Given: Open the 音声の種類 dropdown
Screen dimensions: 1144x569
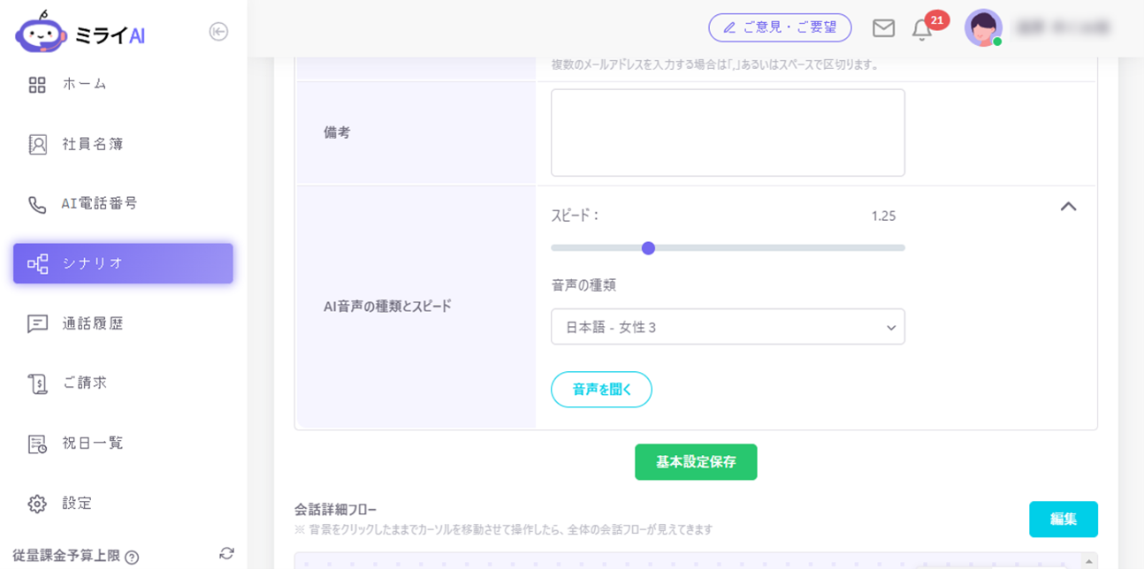Looking at the screenshot, I should [727, 327].
